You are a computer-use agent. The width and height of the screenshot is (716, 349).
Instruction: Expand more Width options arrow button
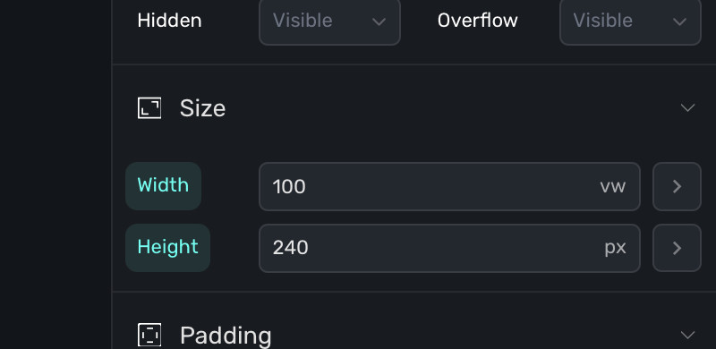(x=677, y=186)
